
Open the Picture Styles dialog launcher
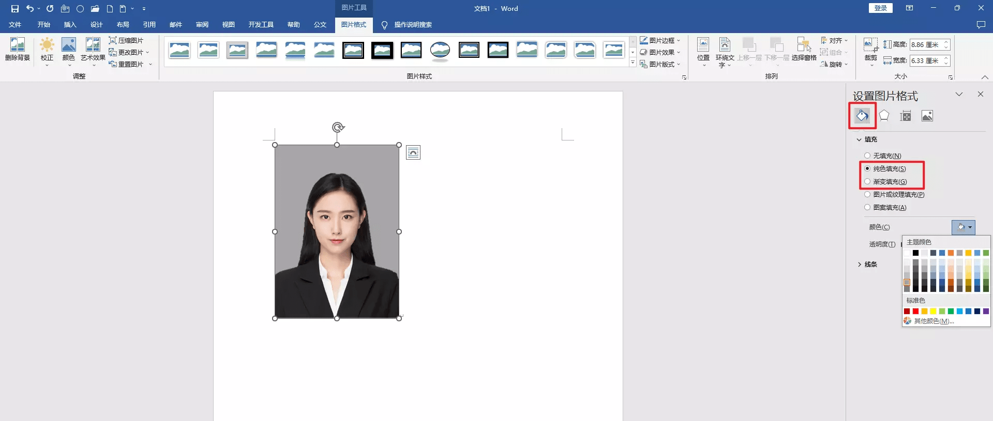coord(684,77)
